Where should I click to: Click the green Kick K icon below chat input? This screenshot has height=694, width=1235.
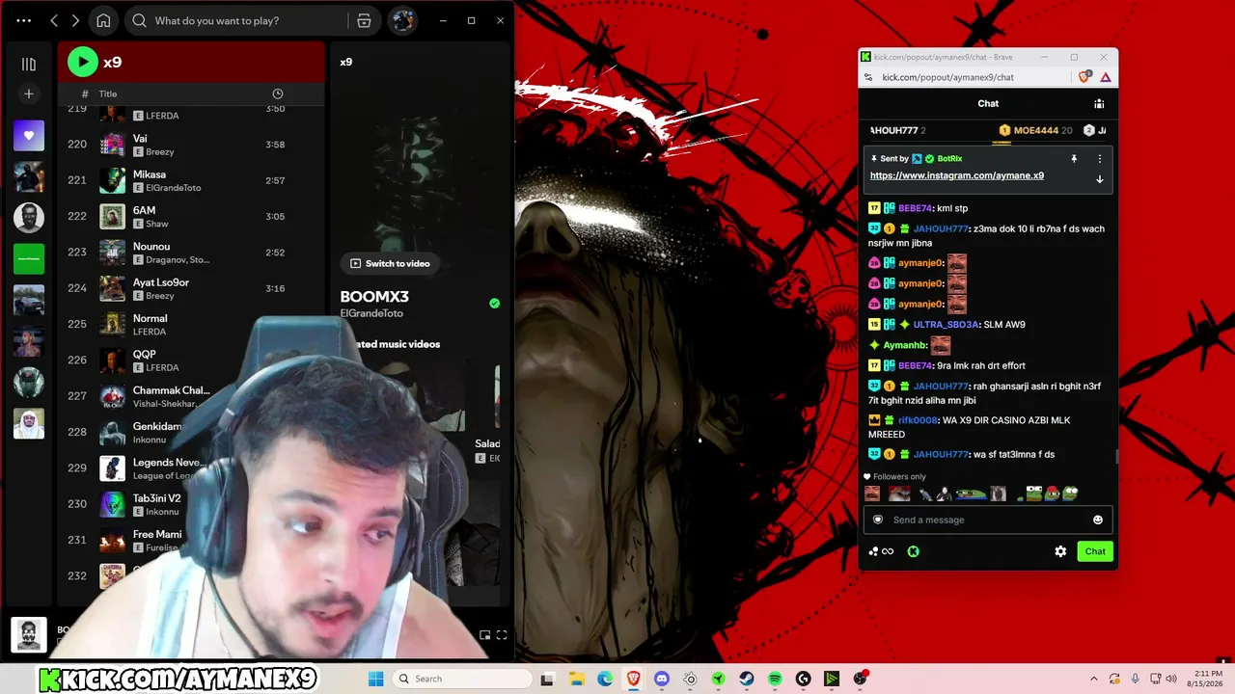click(913, 551)
